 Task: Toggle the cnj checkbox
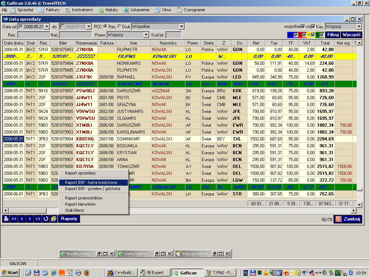pyautogui.click(x=313, y=26)
